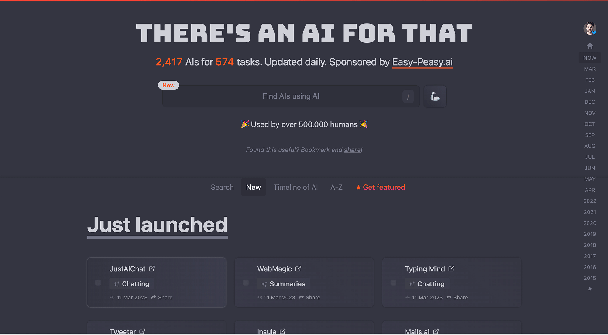Tick the checkbox on the Typing Mind card
Screen dimensions: 608x335
393,283
